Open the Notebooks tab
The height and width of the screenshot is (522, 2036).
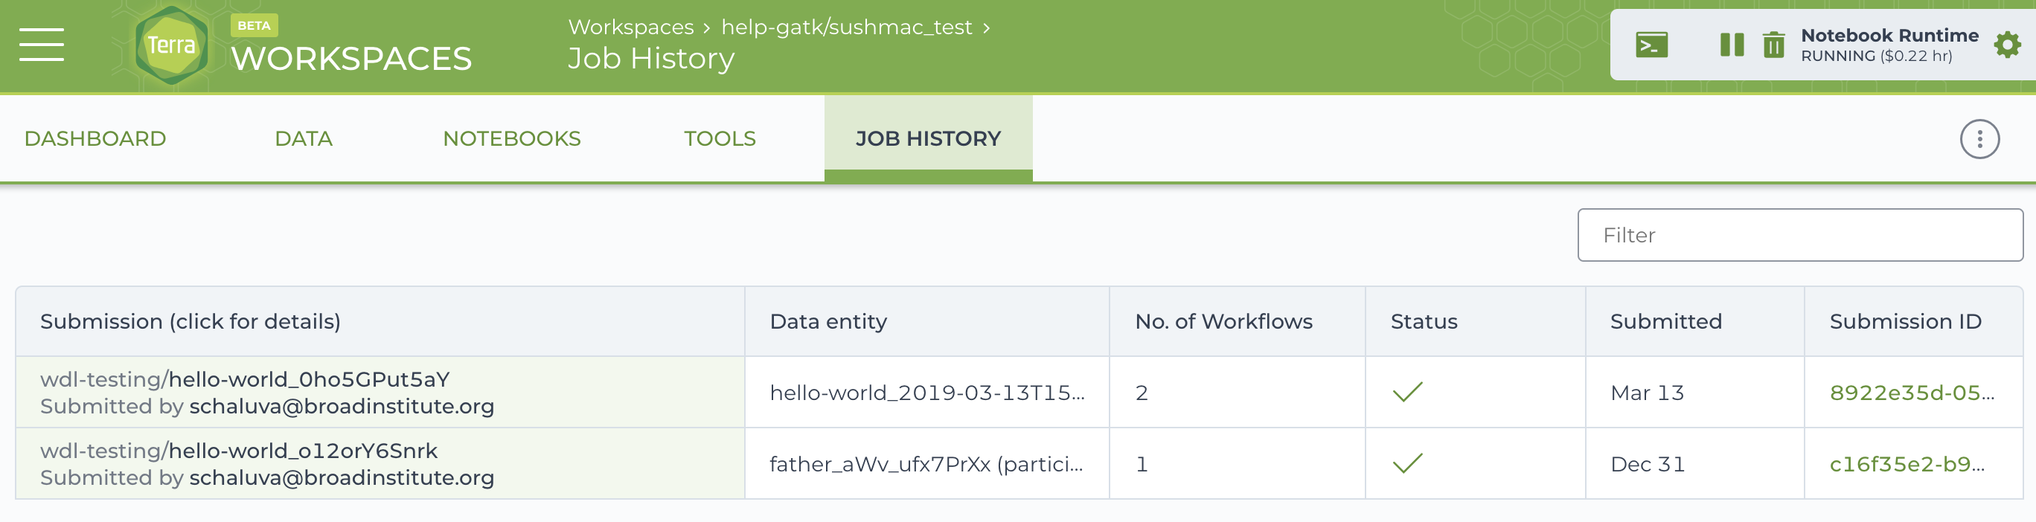tap(511, 139)
